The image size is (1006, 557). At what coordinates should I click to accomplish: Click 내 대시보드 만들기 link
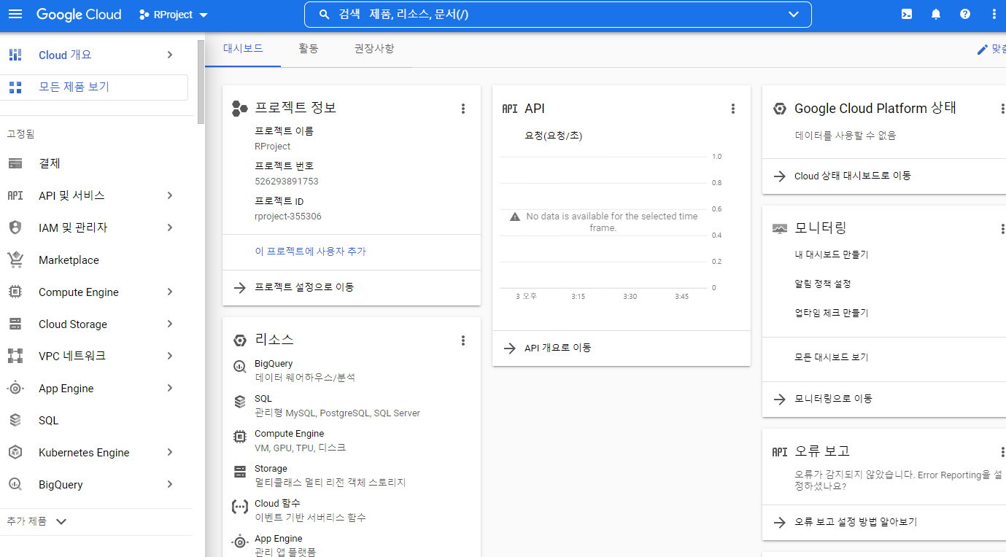click(x=832, y=255)
